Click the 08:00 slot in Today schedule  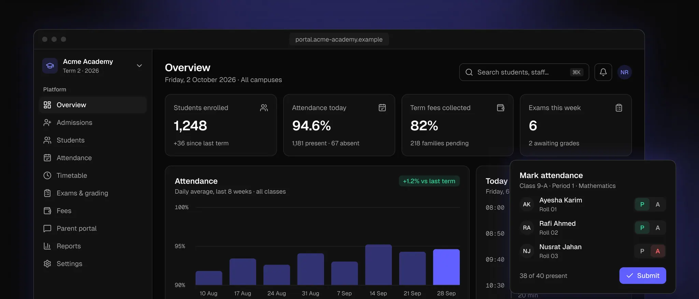(495, 208)
